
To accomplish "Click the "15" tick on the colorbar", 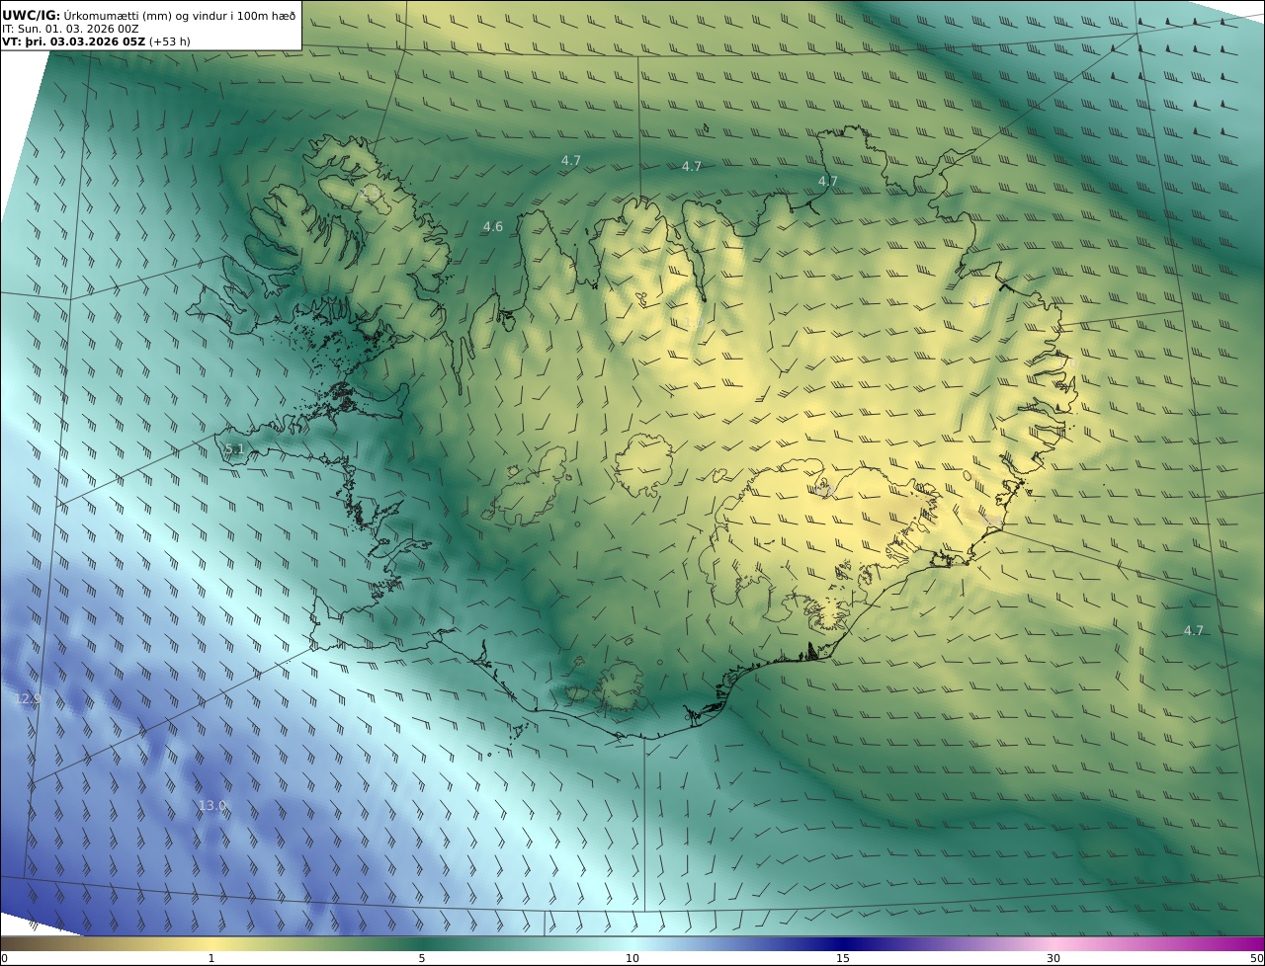I will 843,958.
